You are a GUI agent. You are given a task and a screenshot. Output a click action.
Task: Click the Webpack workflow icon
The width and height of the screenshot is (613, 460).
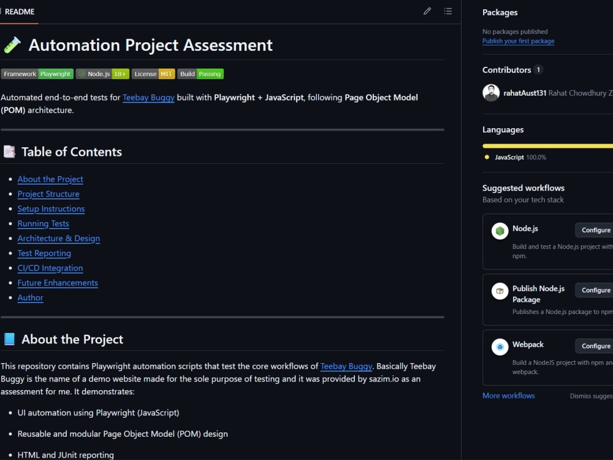(500, 347)
